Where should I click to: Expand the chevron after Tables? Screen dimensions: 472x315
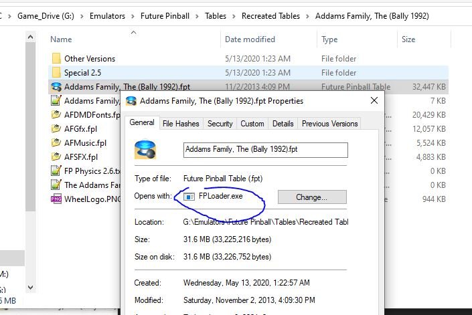click(x=234, y=16)
